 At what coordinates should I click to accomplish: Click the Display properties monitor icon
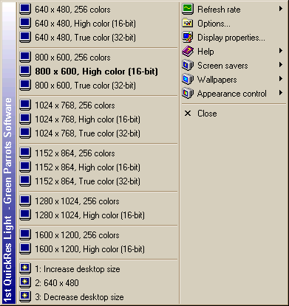(188, 38)
